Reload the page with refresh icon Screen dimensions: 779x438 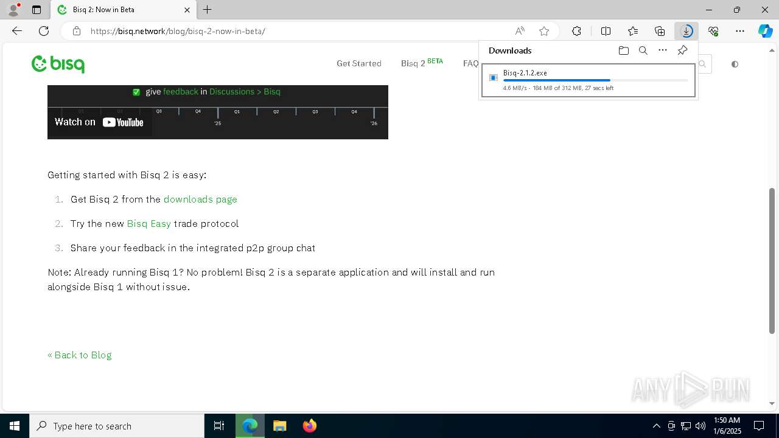(x=44, y=31)
